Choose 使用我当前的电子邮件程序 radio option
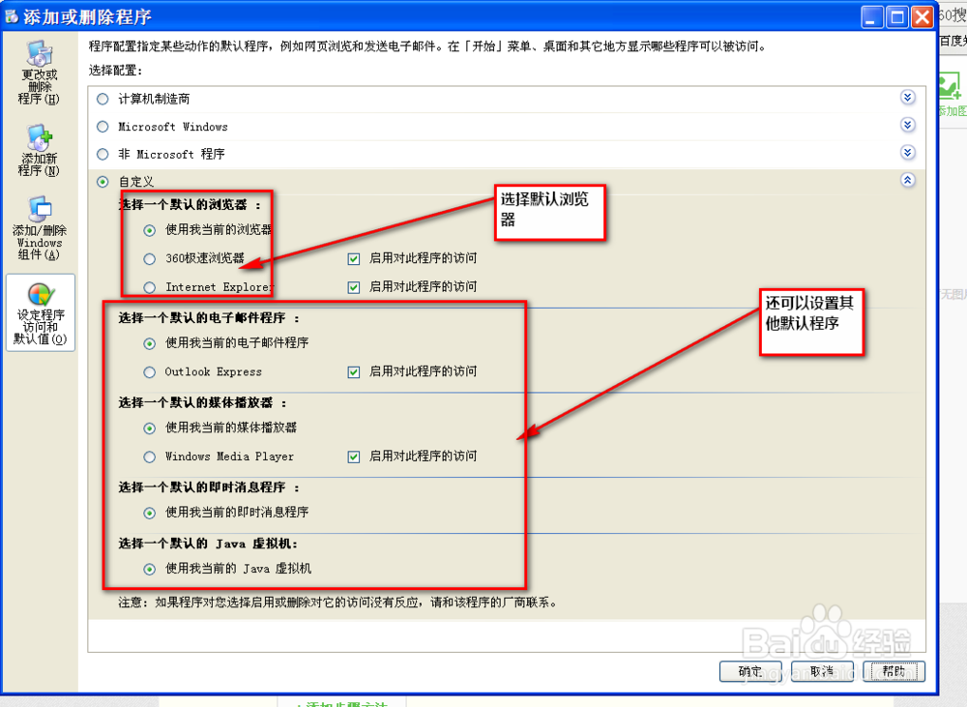Image resolution: width=967 pixels, height=707 pixels. 149,343
